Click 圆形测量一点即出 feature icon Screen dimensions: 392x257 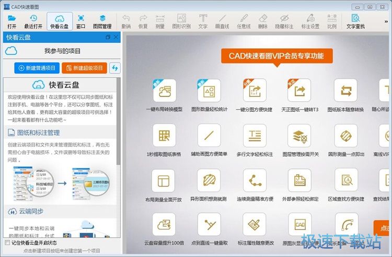pos(346,136)
